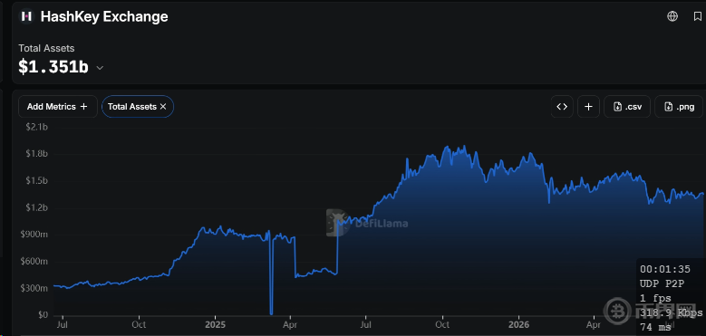Download chart image as .png
This screenshot has width=706, height=336.
pos(679,107)
